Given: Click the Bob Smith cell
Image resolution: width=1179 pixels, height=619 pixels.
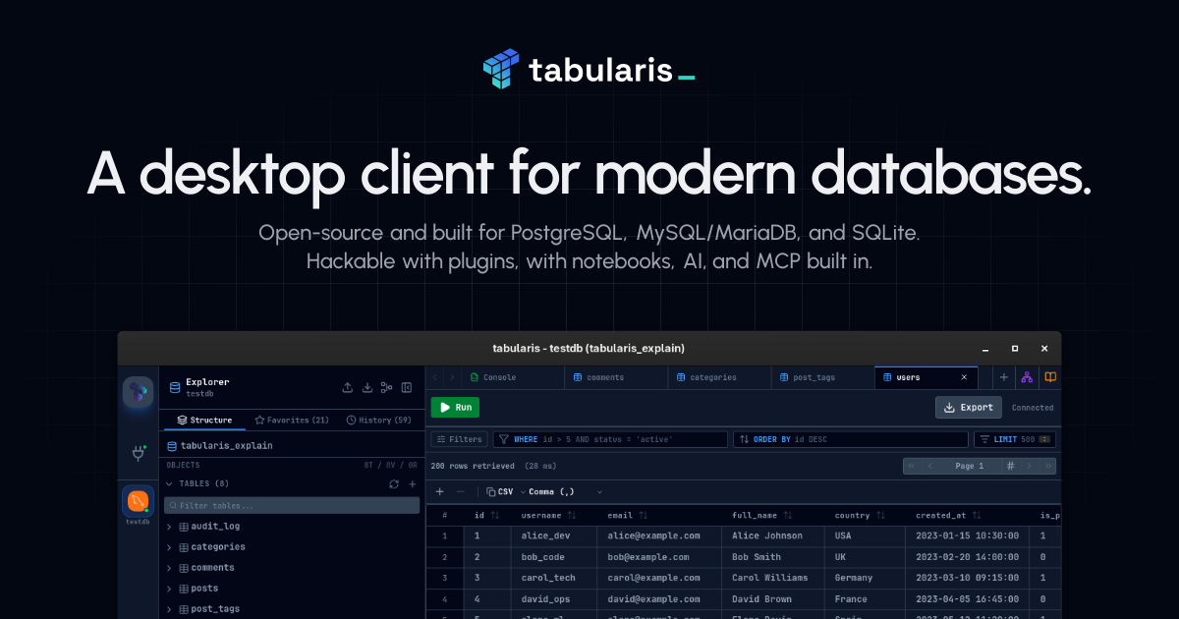Looking at the screenshot, I should pos(773,556).
